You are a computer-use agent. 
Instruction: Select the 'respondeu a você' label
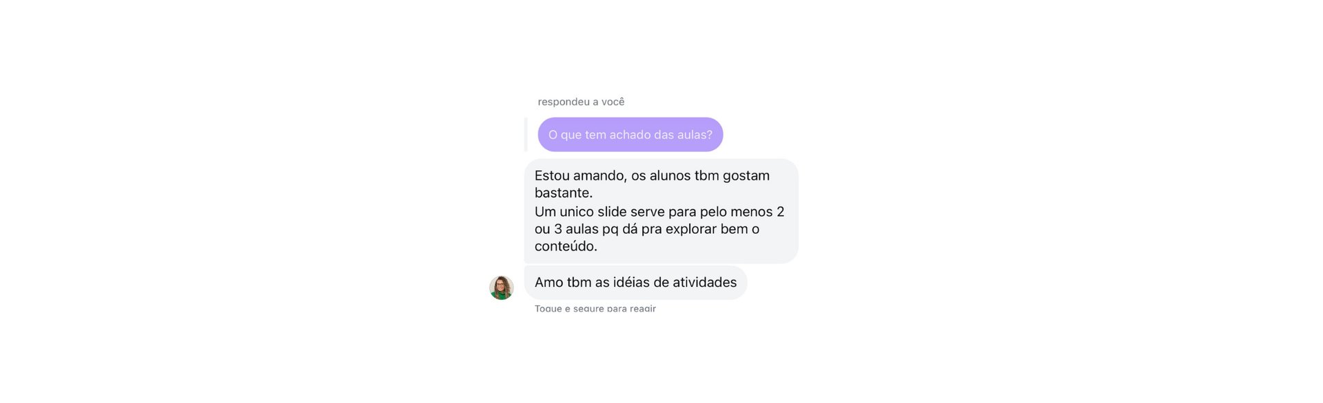pyautogui.click(x=581, y=102)
